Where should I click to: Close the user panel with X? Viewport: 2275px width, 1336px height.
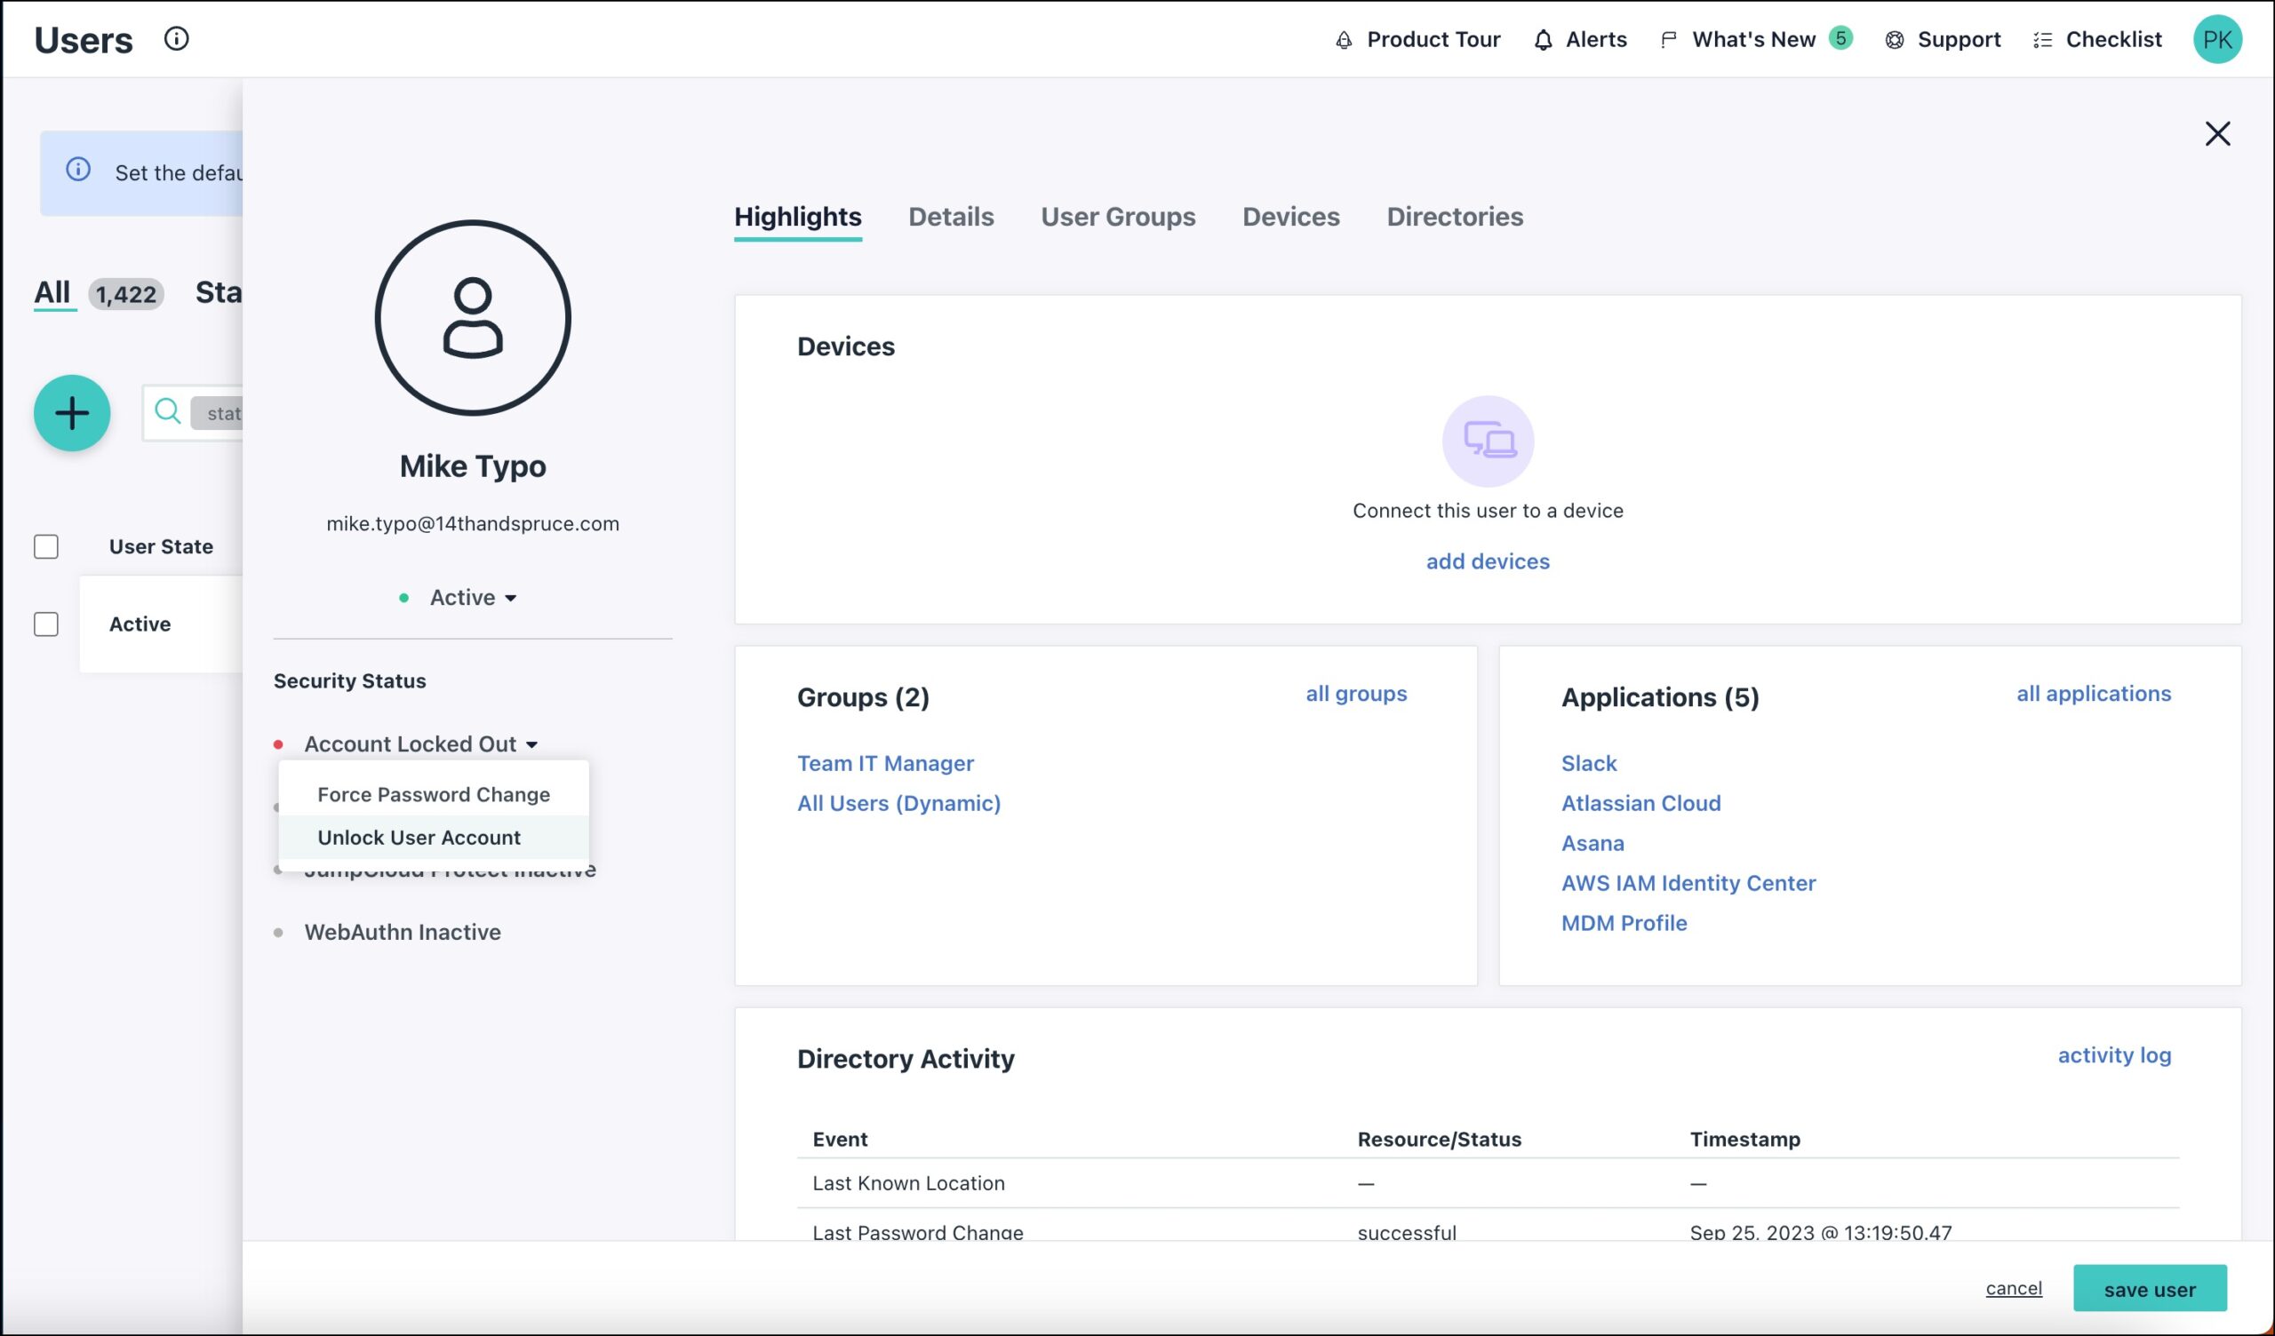point(2216,133)
